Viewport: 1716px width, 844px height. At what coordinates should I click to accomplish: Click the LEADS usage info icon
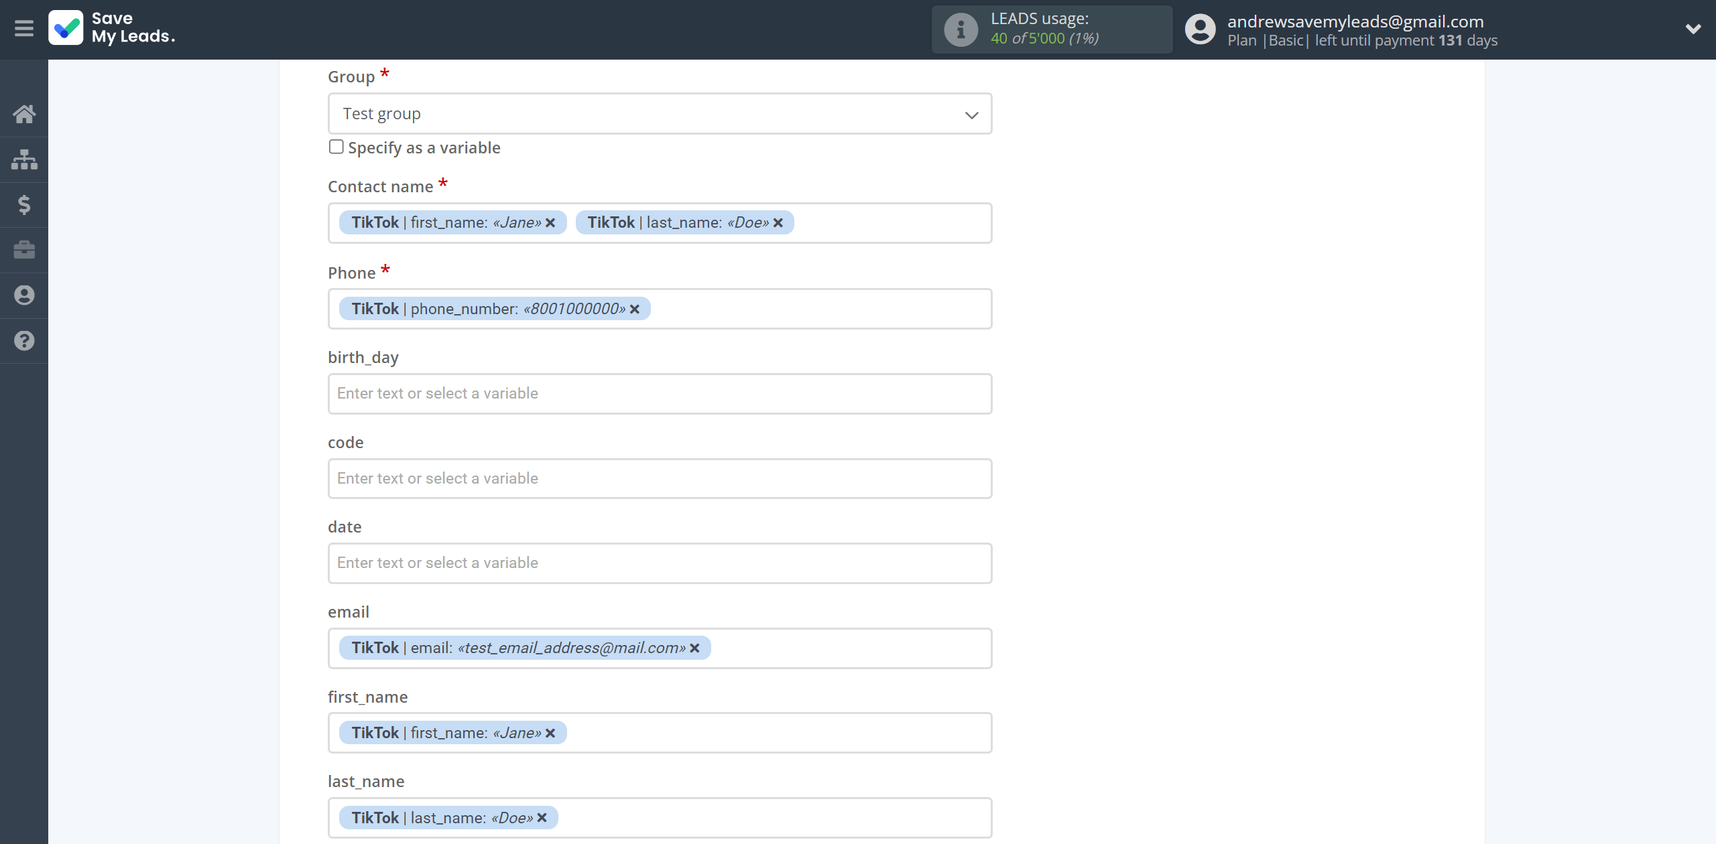pos(961,29)
